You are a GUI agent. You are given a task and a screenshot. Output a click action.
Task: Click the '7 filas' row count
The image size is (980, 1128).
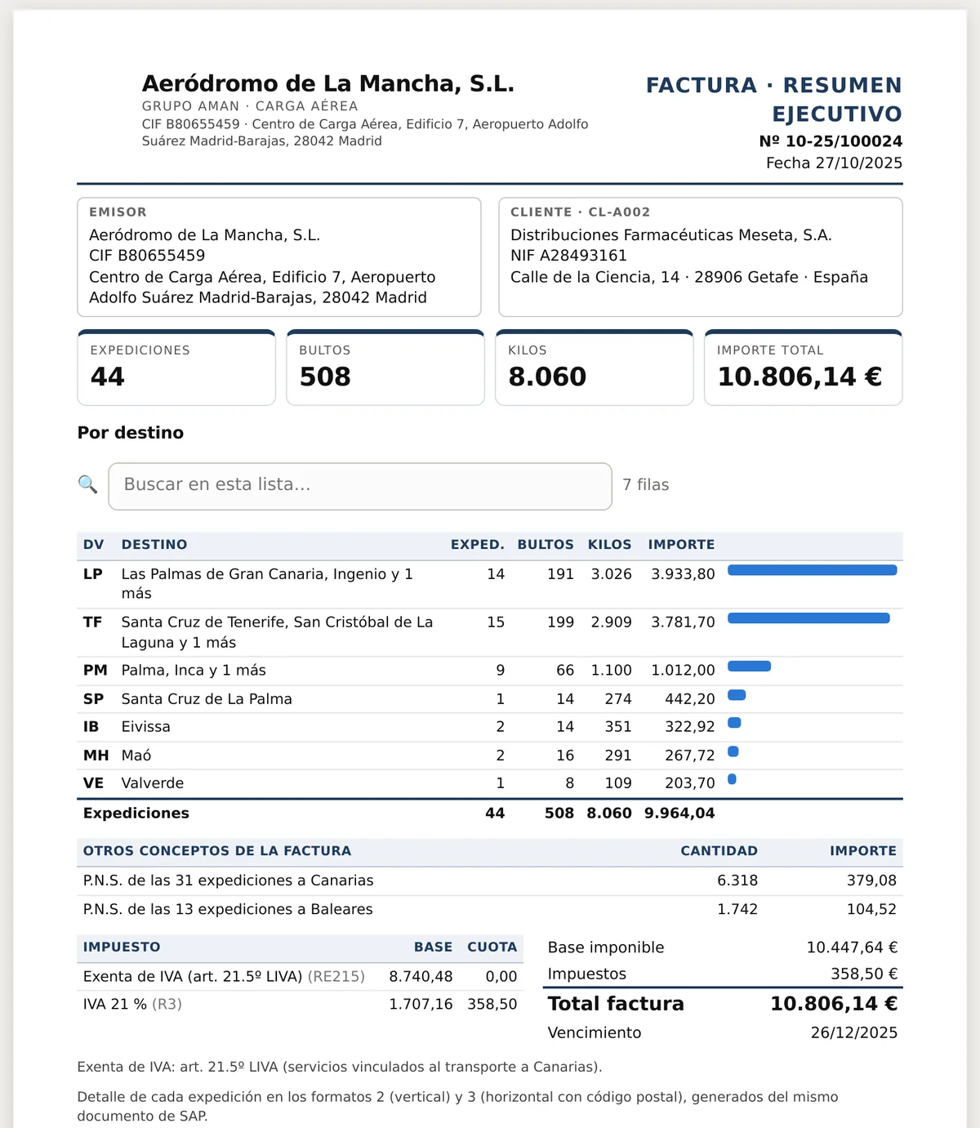point(646,485)
